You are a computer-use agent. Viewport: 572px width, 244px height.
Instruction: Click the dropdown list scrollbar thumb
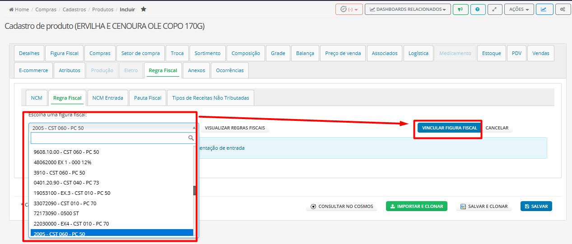pos(195,190)
